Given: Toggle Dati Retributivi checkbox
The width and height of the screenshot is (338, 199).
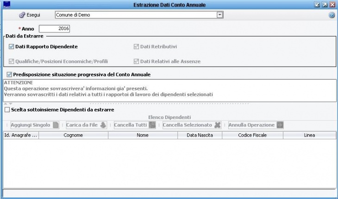Looking at the screenshot, I should point(136,47).
